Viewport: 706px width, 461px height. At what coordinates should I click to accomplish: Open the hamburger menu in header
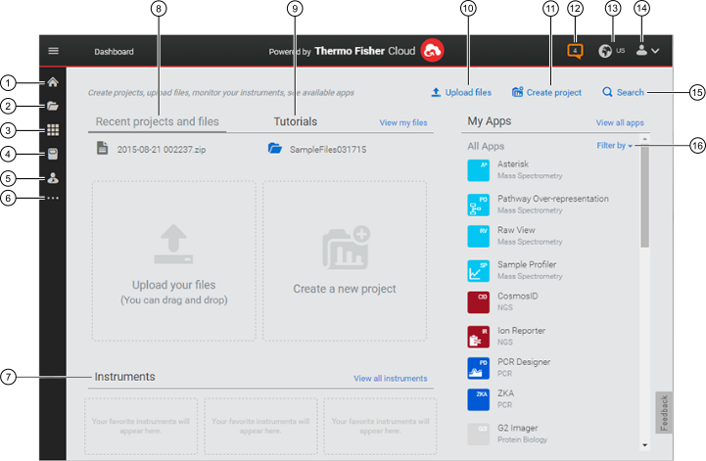tap(54, 51)
